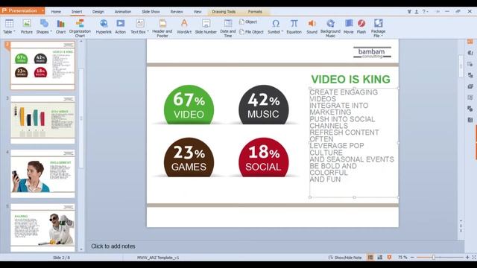This screenshot has height=268, width=477.
Task: Select the red 18% SOCIAL circle
Action: point(263,157)
